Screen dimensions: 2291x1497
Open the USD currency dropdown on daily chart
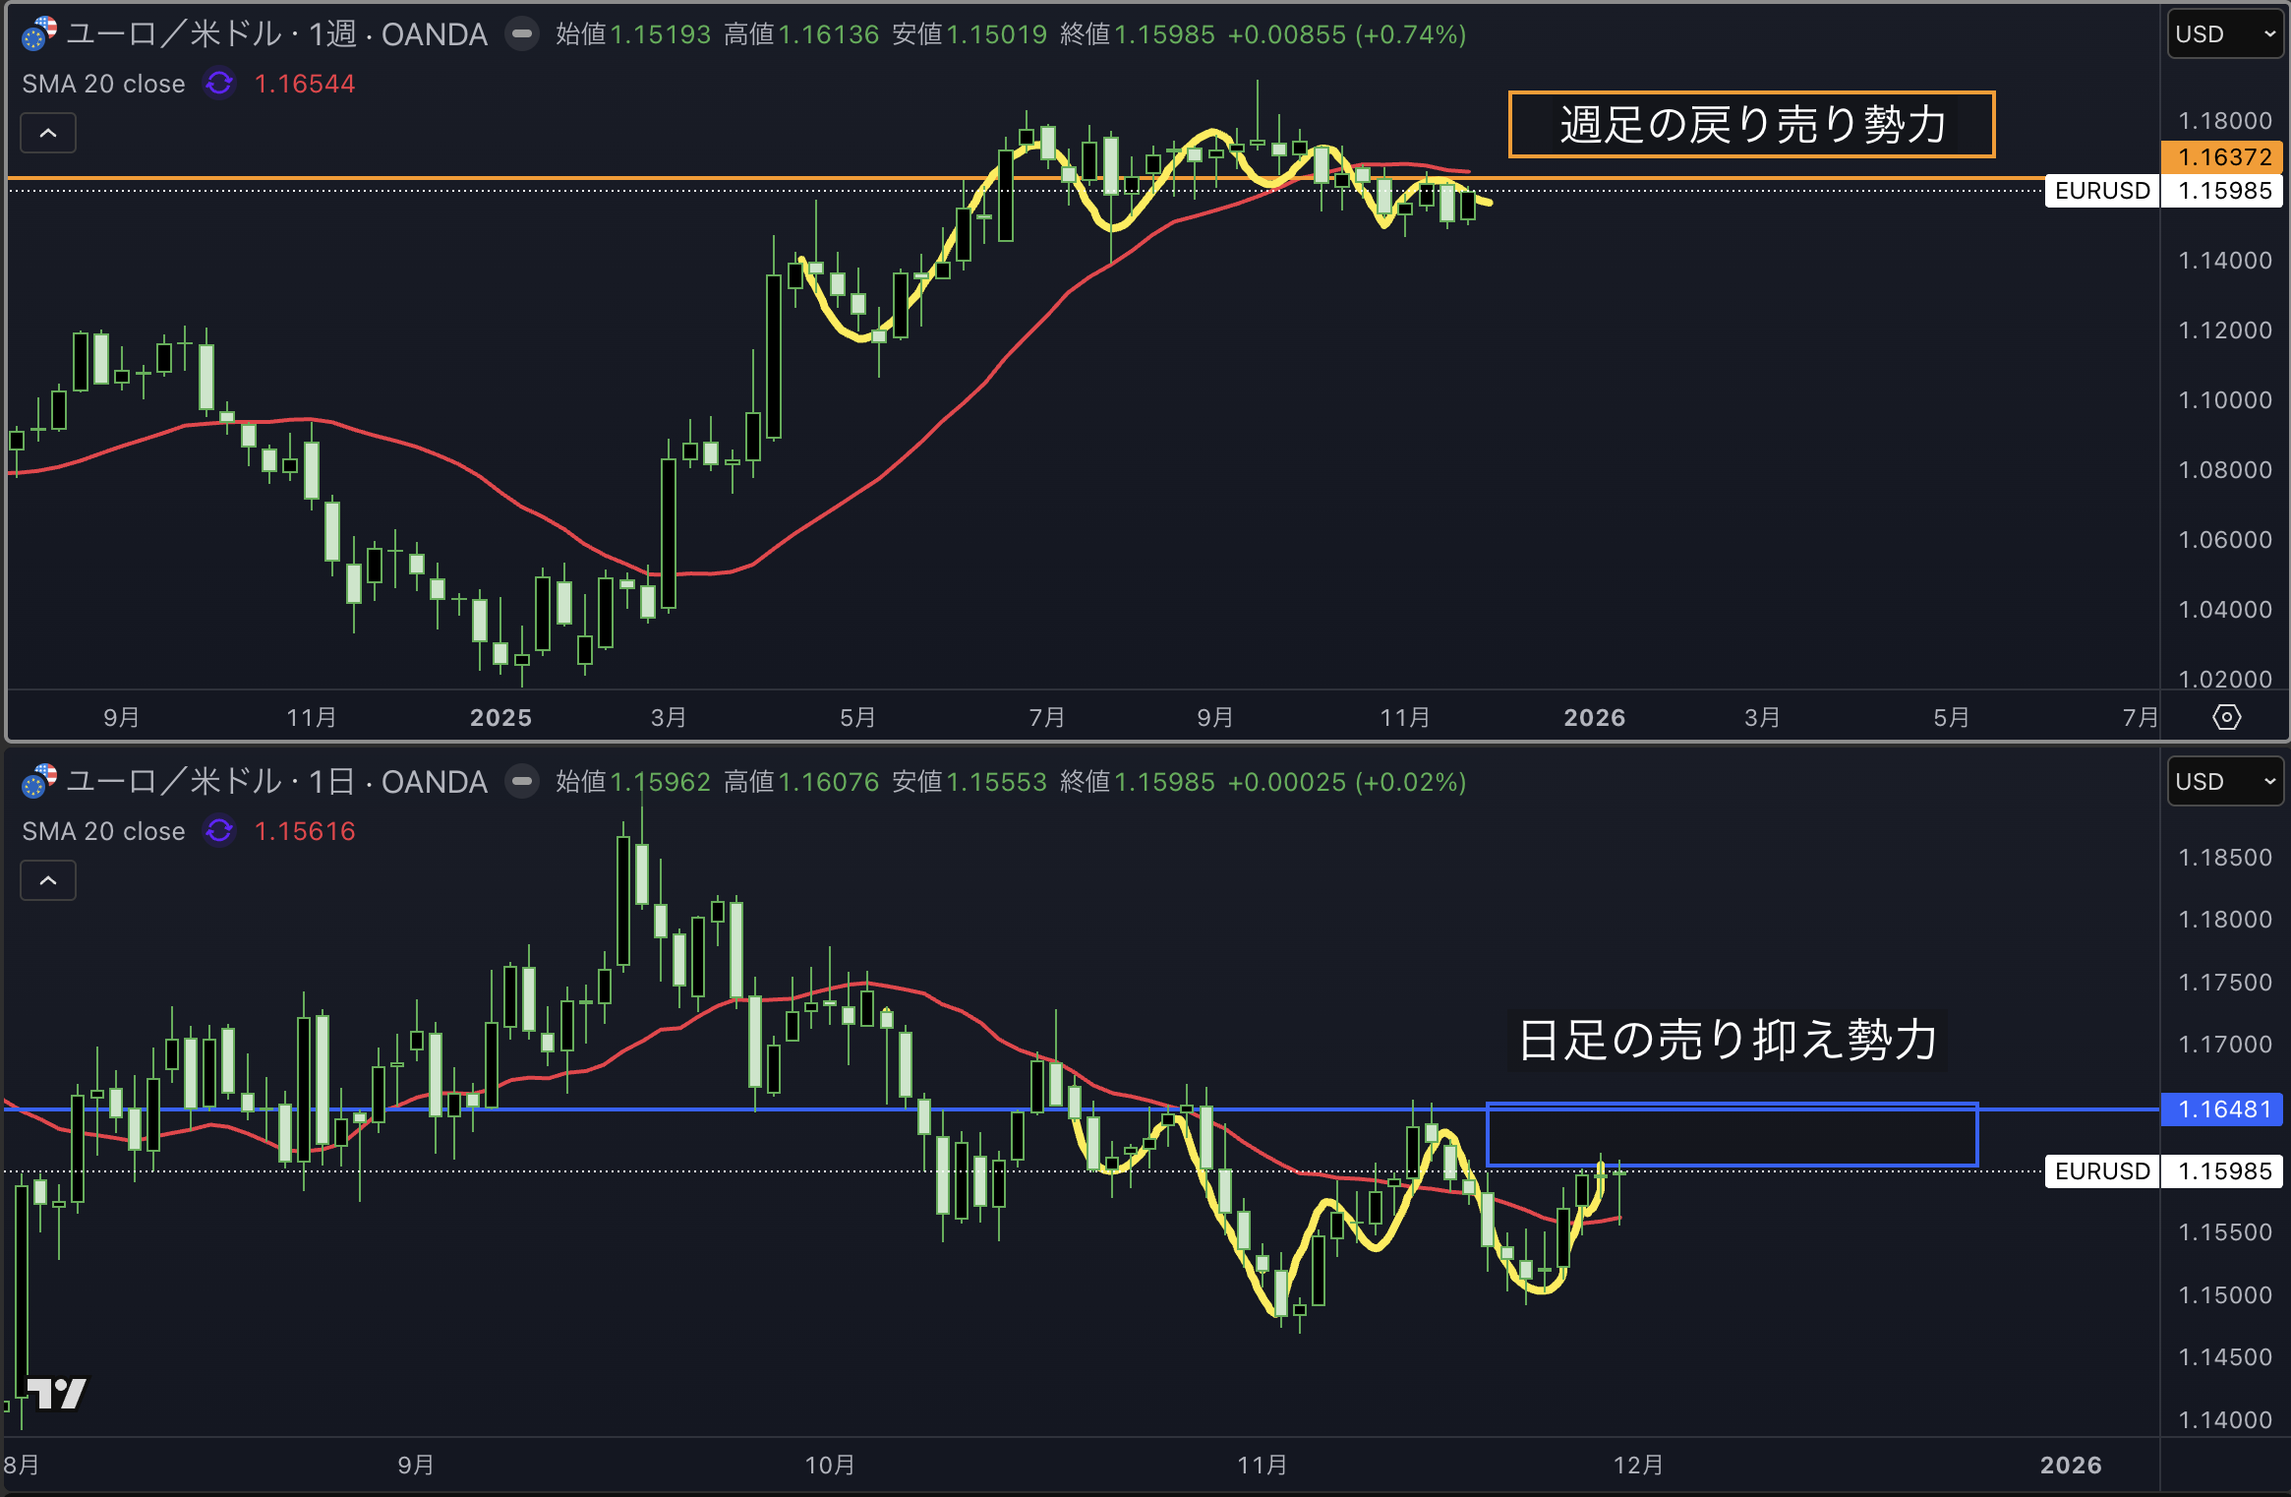click(2224, 782)
